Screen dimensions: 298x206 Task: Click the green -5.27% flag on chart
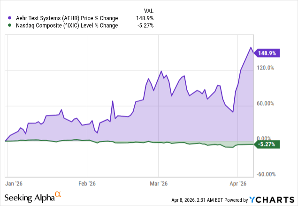267,145
